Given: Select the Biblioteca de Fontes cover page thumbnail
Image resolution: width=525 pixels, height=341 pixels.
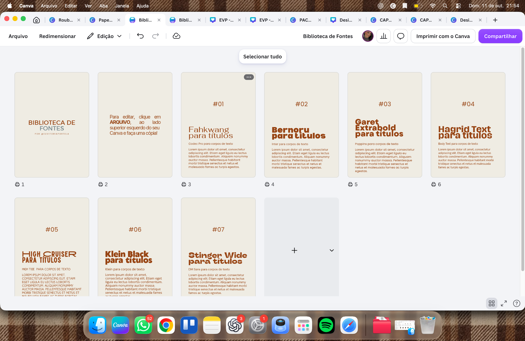Looking at the screenshot, I should click(52, 125).
